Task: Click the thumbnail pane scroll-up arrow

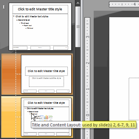Action: (x=78, y=3)
